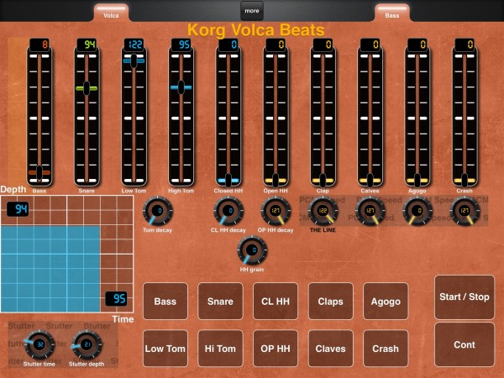The image size is (504, 378).
Task: Click the High Tom level readout 95
Action: [181, 45]
